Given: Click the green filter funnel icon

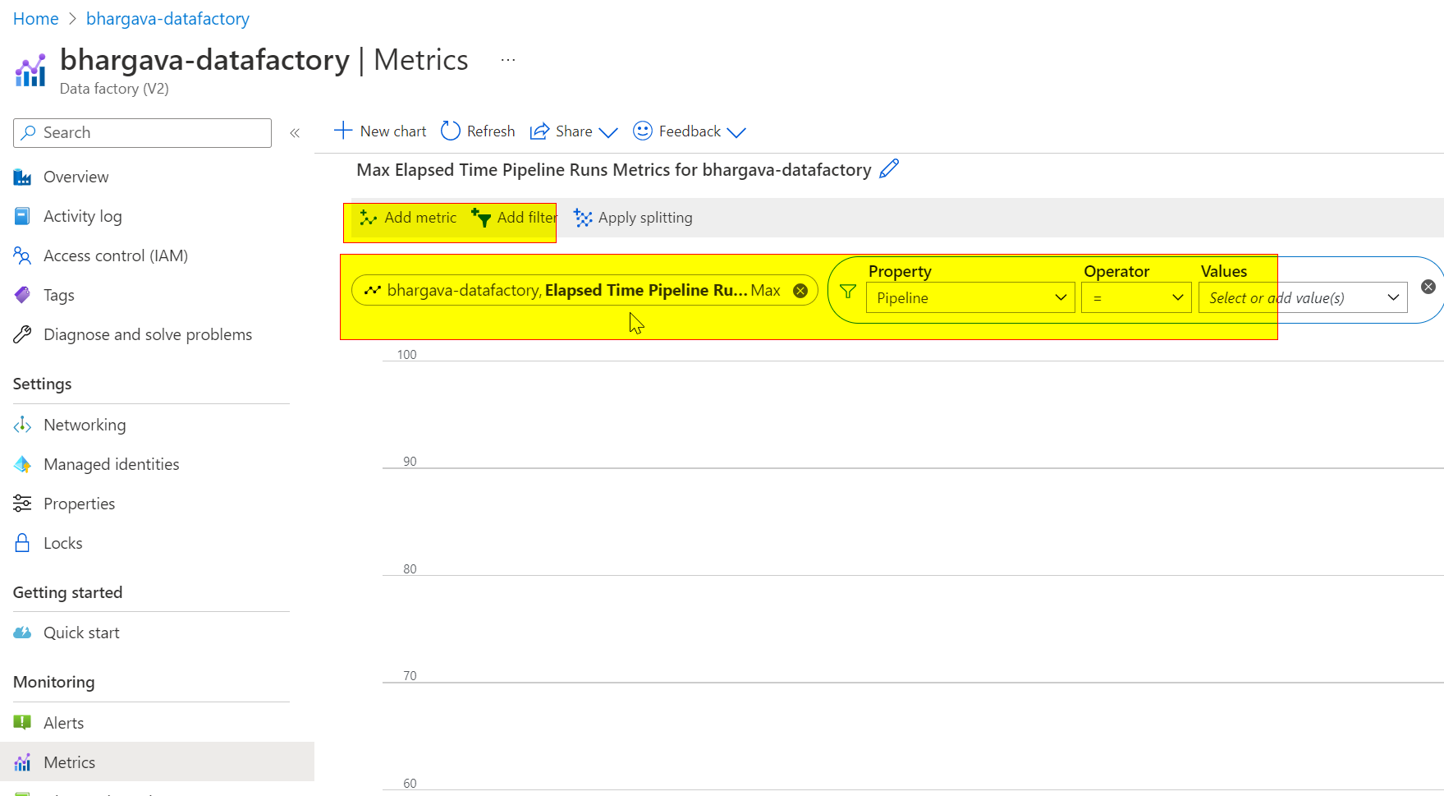Looking at the screenshot, I should pos(848,292).
